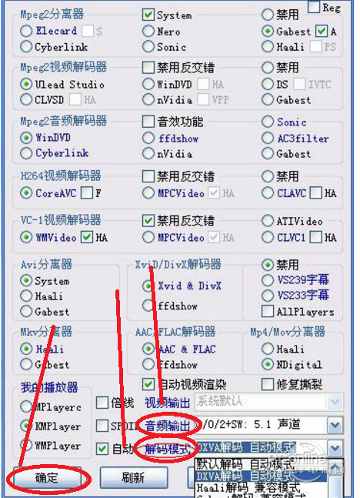Choose Sonic in the Mpeg2分离器 row
Viewport: 360px width, 498px height.
[x=148, y=47]
